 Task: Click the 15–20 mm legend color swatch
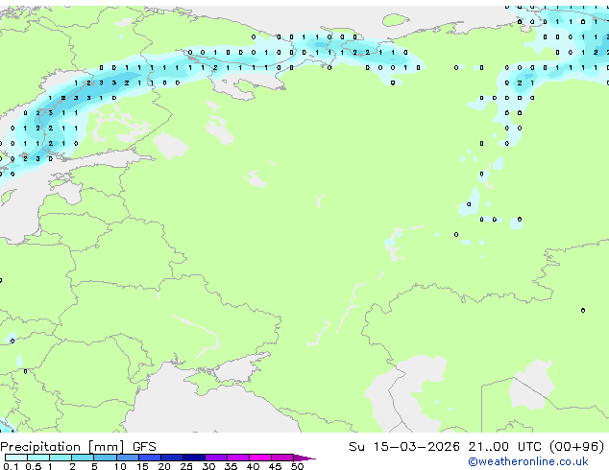(149, 458)
